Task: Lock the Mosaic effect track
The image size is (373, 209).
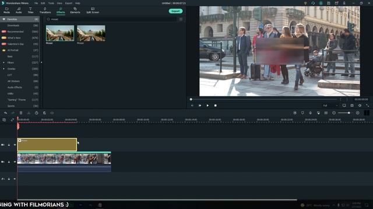Action: coord(9,145)
